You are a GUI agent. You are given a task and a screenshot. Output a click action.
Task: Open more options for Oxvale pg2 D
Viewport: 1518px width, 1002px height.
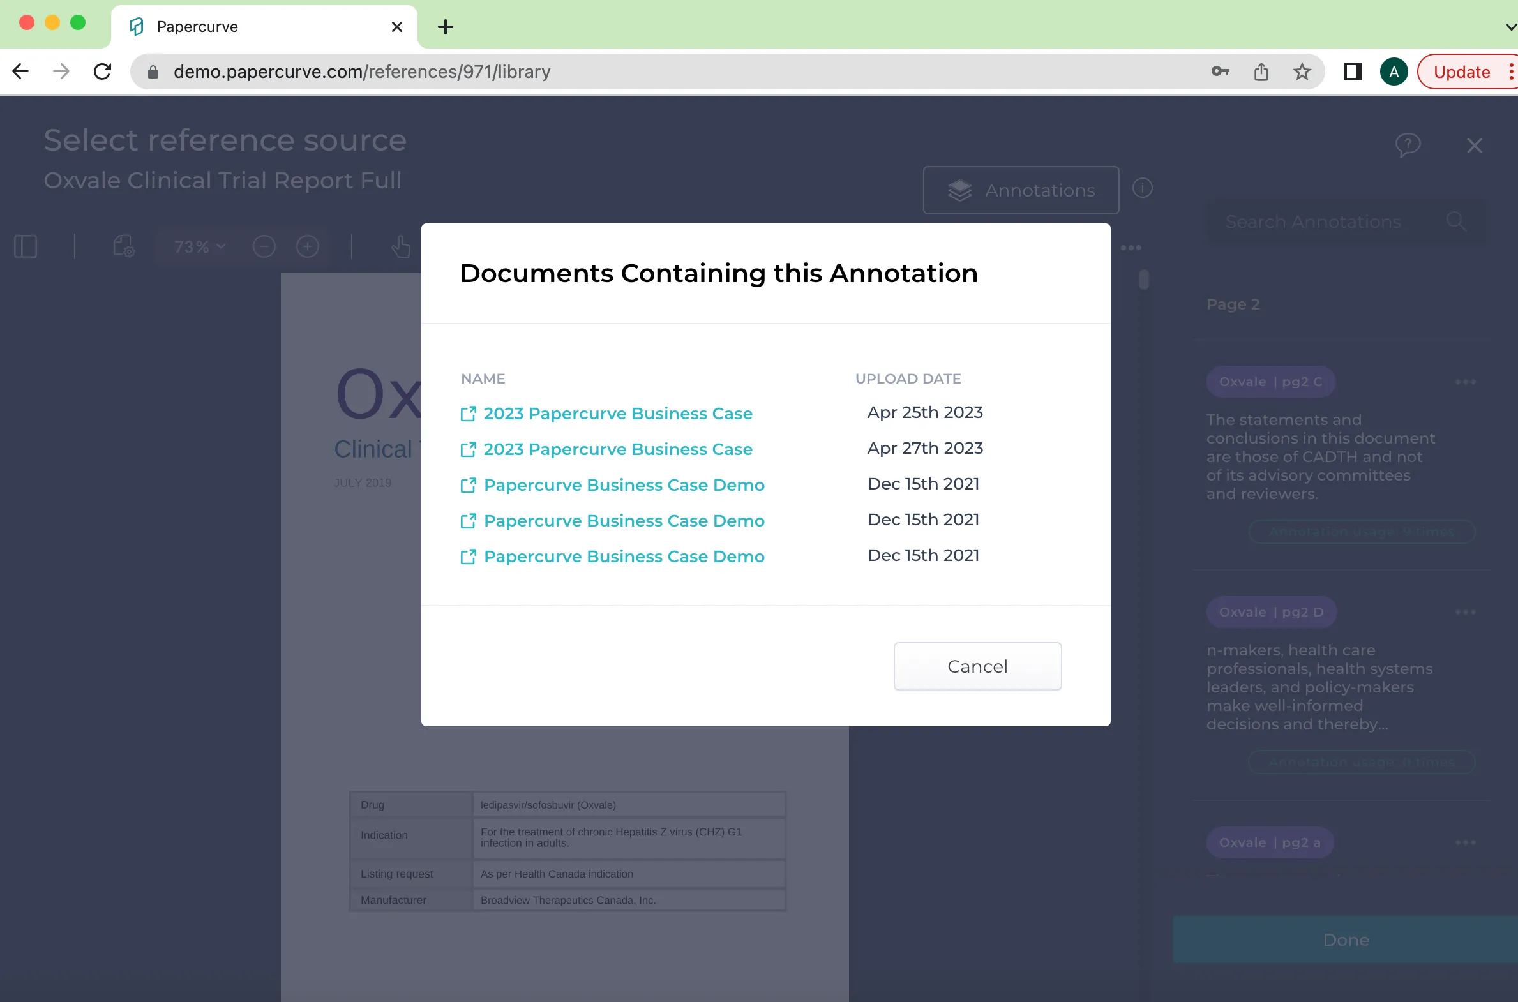point(1465,612)
